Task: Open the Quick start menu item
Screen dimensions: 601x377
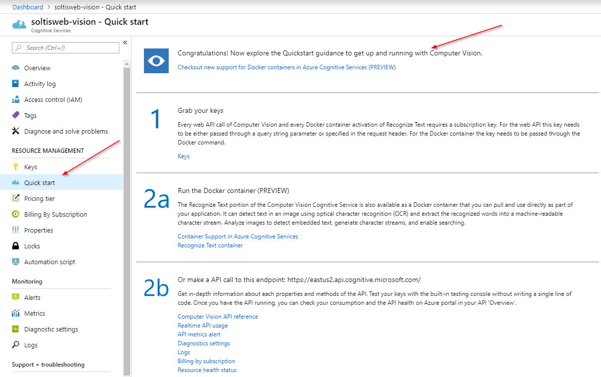Action: 40,183
